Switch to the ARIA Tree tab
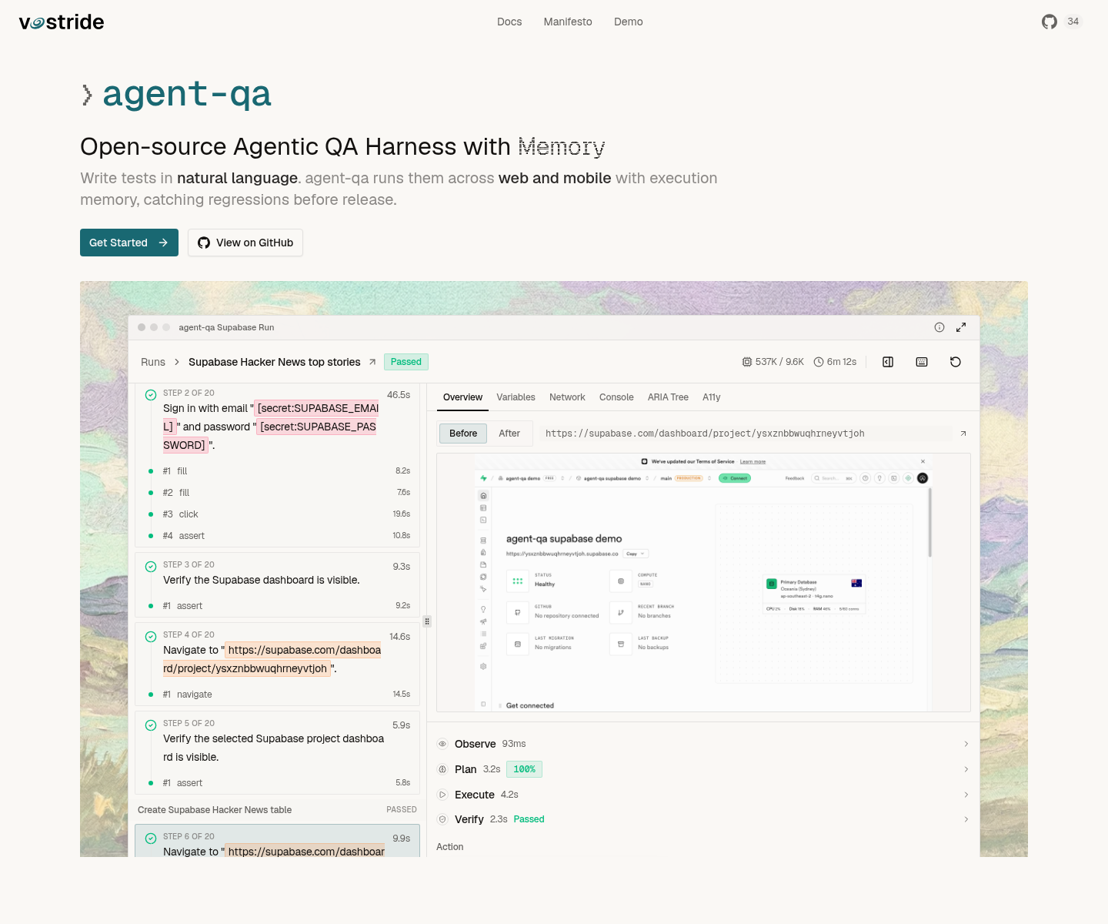This screenshot has width=1108, height=924. pos(668,397)
